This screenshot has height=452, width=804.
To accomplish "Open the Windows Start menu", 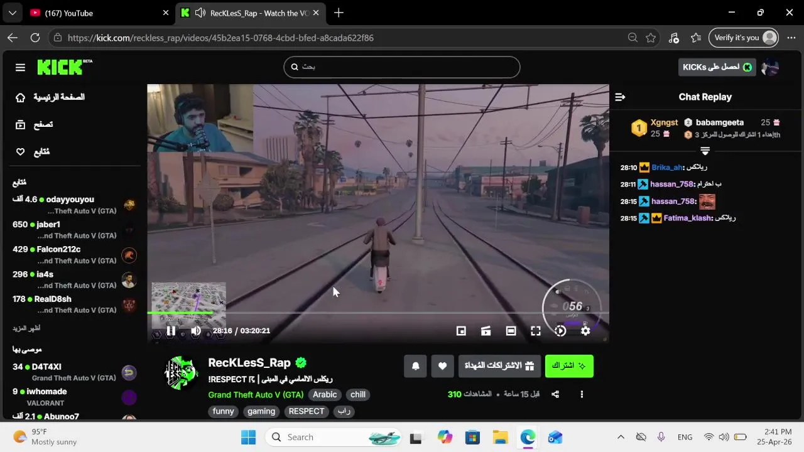I will [248, 437].
